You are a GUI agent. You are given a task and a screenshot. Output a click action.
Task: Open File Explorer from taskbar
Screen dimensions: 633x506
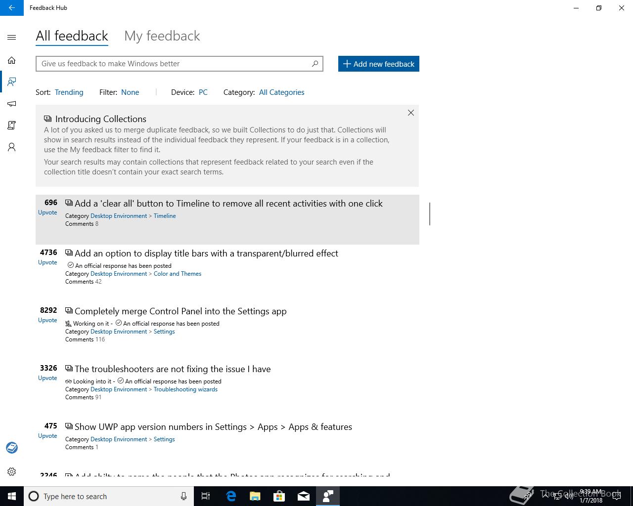tap(255, 496)
